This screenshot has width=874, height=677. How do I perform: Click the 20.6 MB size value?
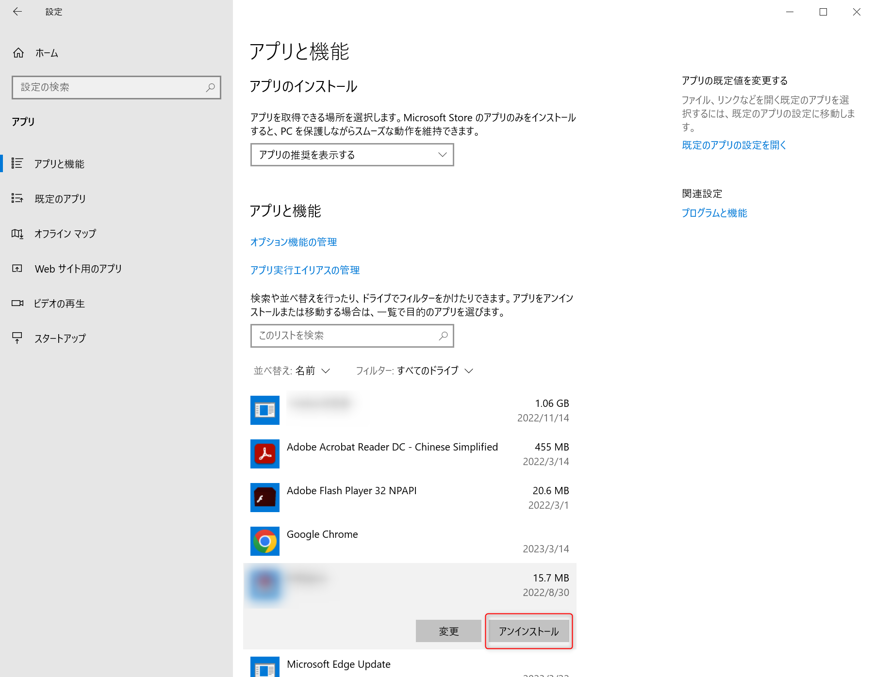point(551,491)
